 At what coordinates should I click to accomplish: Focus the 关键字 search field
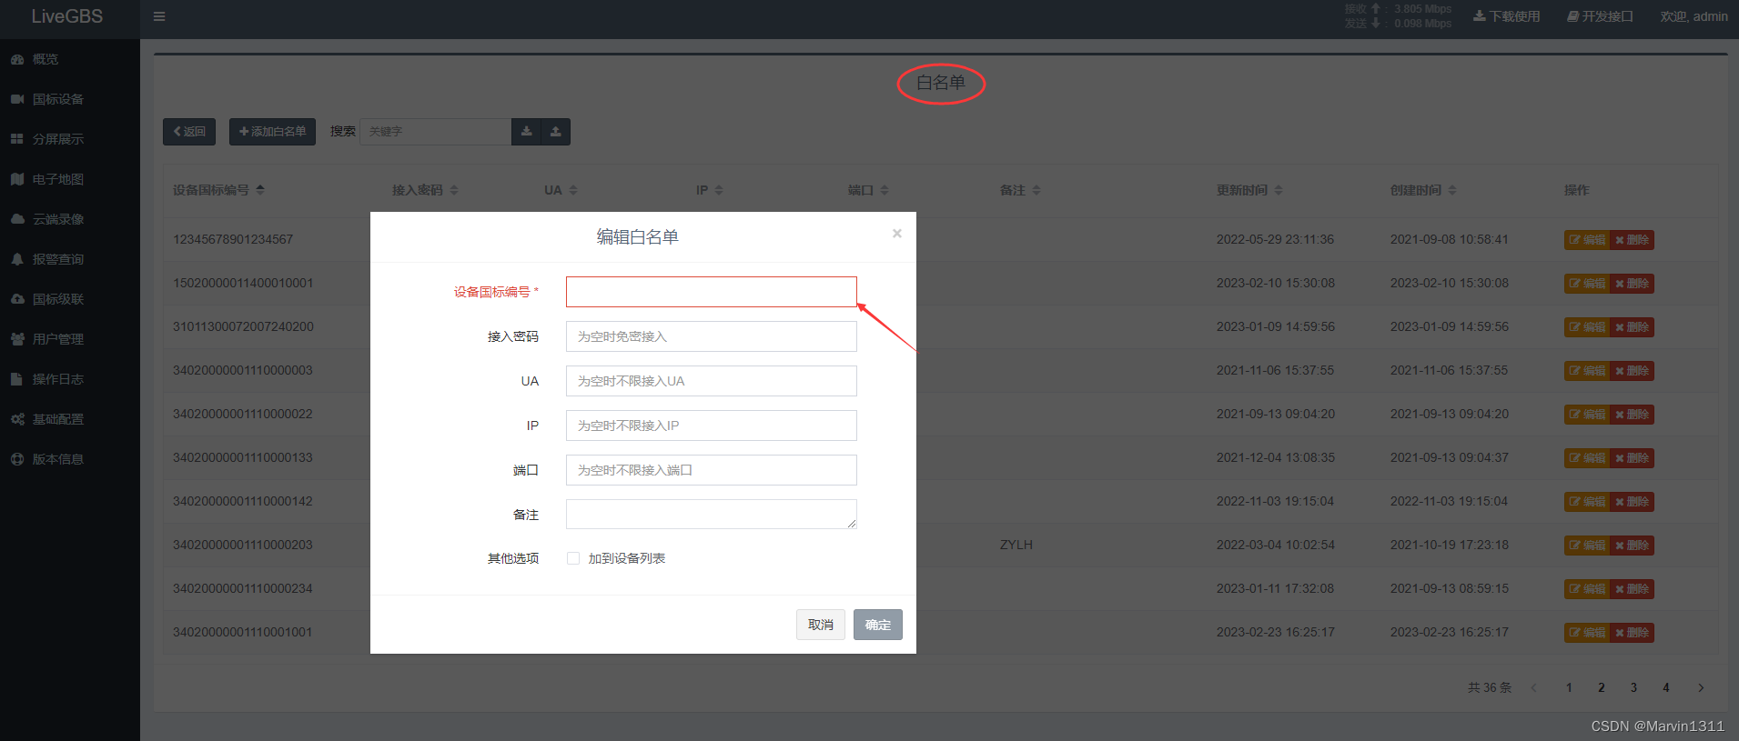click(436, 132)
